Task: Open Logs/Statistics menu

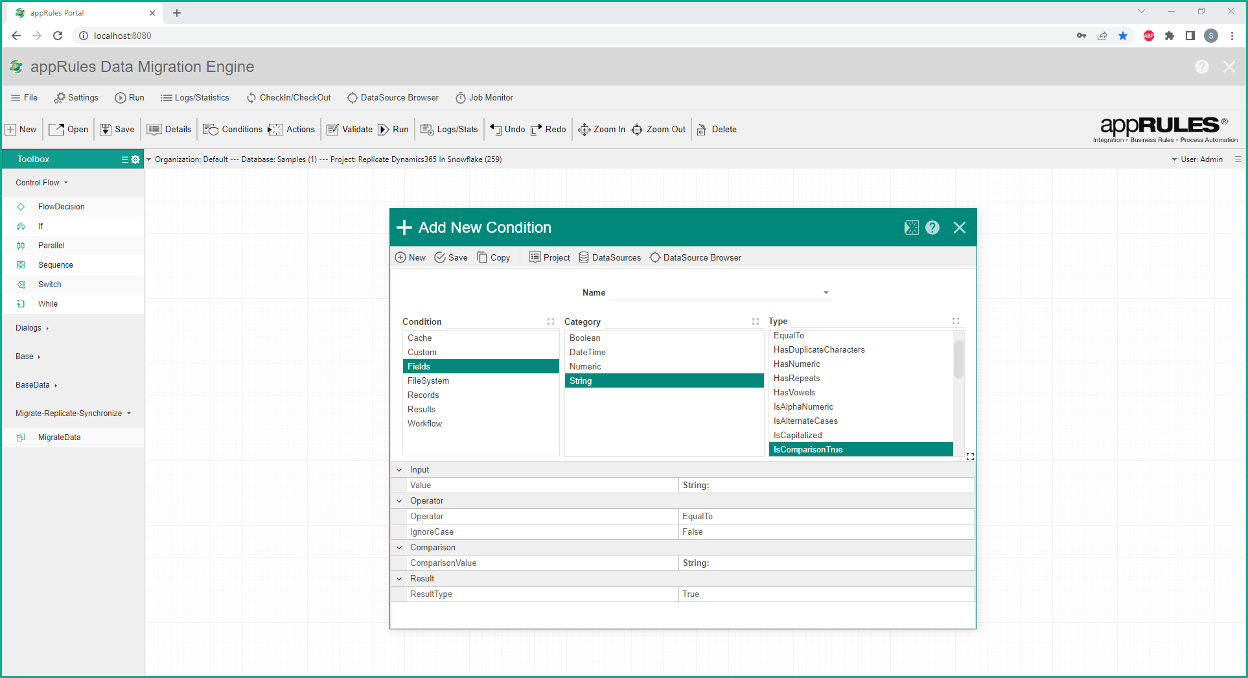Action: point(195,98)
